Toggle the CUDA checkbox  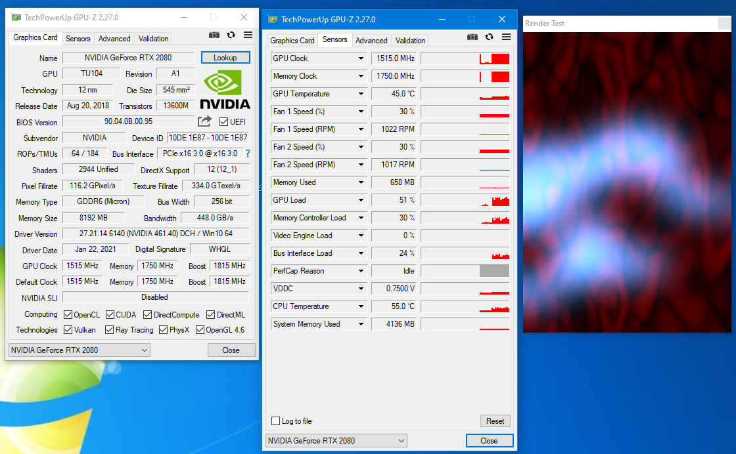(110, 315)
